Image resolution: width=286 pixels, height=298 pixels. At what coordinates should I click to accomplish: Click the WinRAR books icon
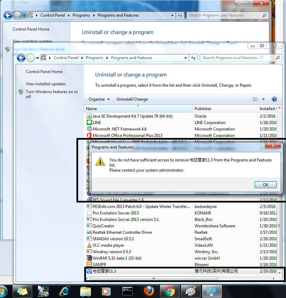(x=89, y=258)
